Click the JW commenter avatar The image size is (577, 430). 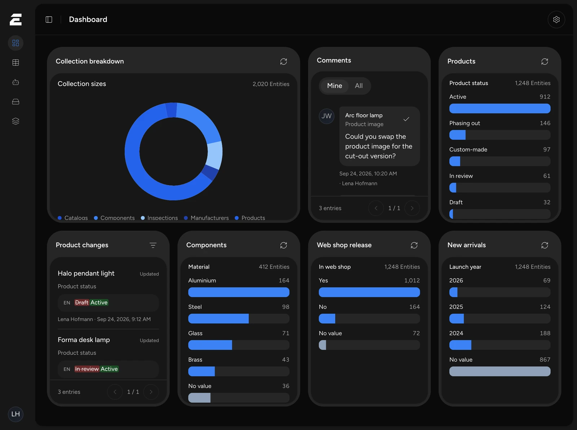coord(327,116)
